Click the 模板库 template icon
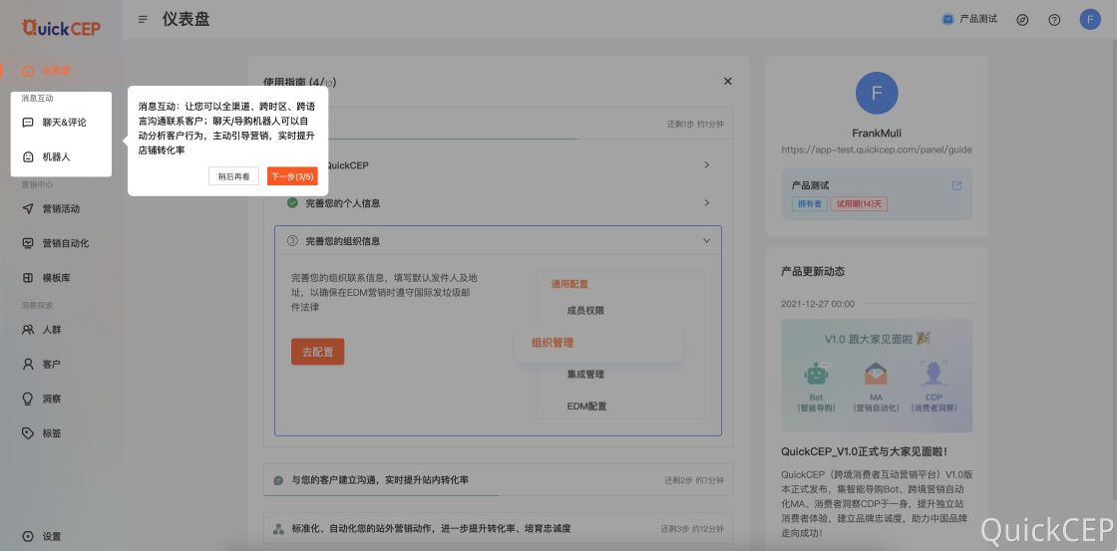Screen dimensions: 1117x551 pos(28,278)
